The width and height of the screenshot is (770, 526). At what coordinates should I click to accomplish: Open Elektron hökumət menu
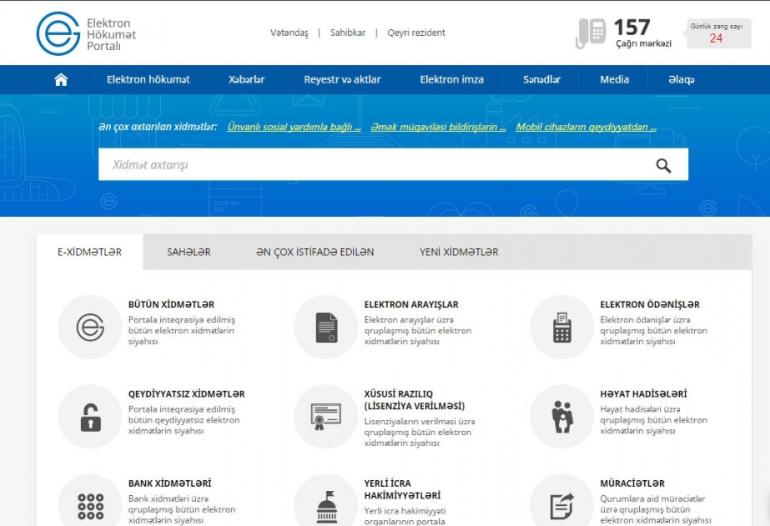click(148, 79)
